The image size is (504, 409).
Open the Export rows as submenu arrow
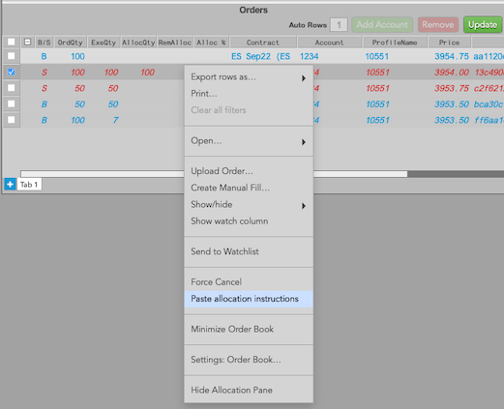pos(304,78)
